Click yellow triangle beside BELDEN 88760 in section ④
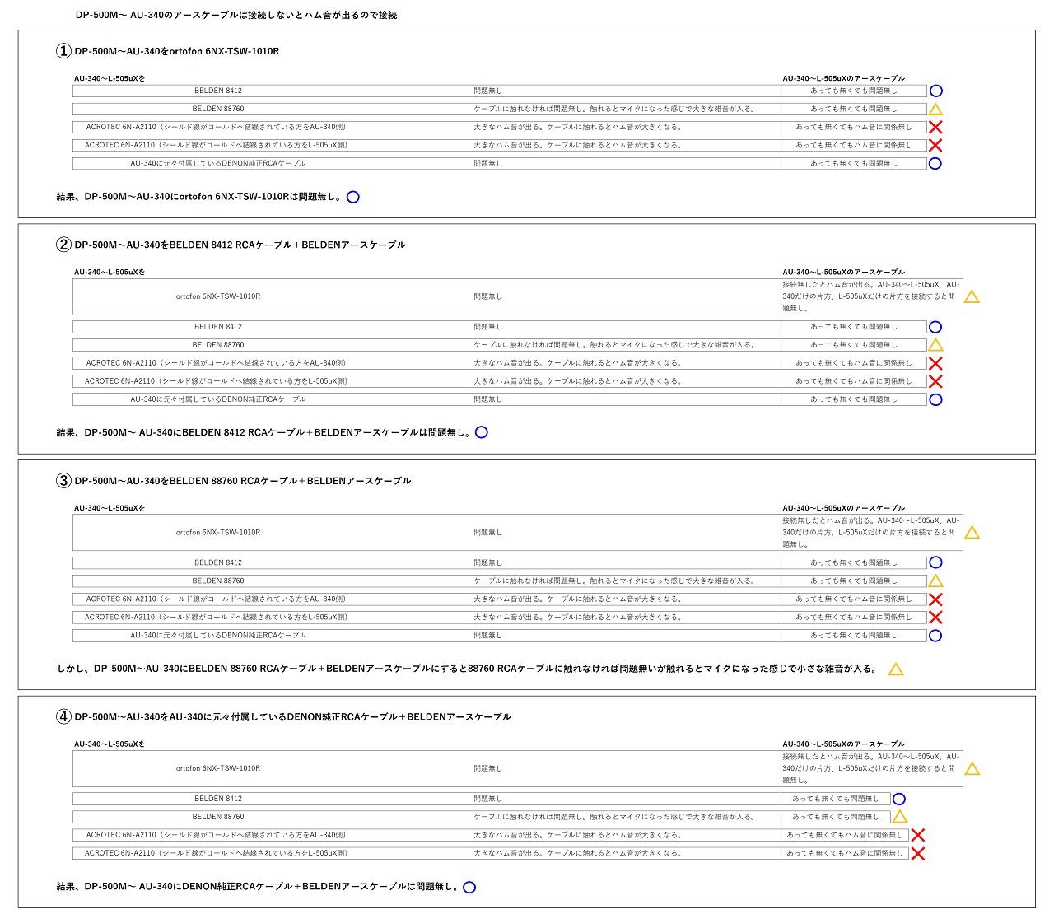 point(899,818)
